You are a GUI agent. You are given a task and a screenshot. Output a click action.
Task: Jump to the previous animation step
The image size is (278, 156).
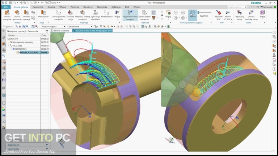pyautogui.click(x=176, y=18)
